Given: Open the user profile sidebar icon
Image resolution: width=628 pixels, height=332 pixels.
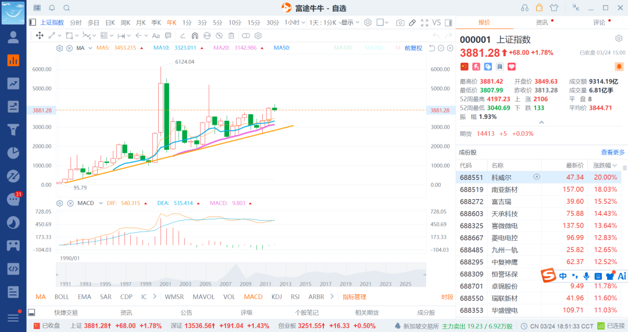Looking at the screenshot, I should [x=13, y=37].
